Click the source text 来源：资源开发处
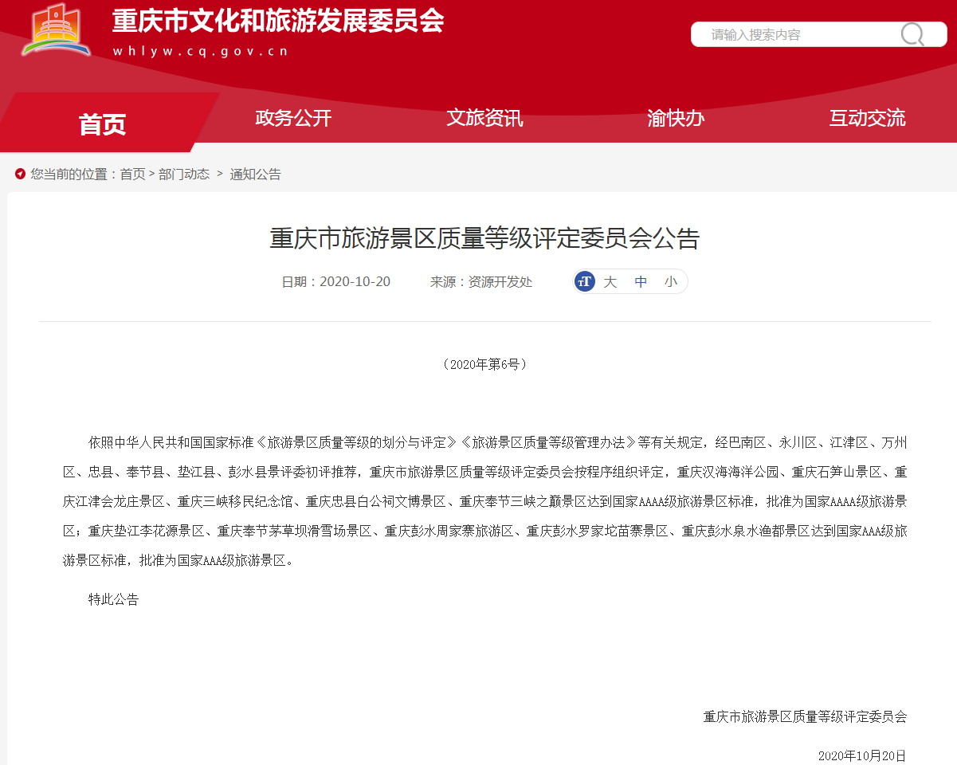 [481, 281]
